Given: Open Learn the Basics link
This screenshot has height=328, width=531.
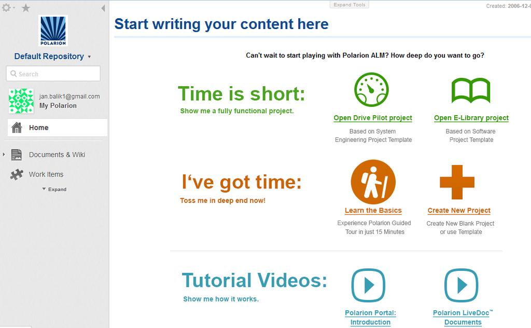Looking at the screenshot, I should click(x=373, y=210).
